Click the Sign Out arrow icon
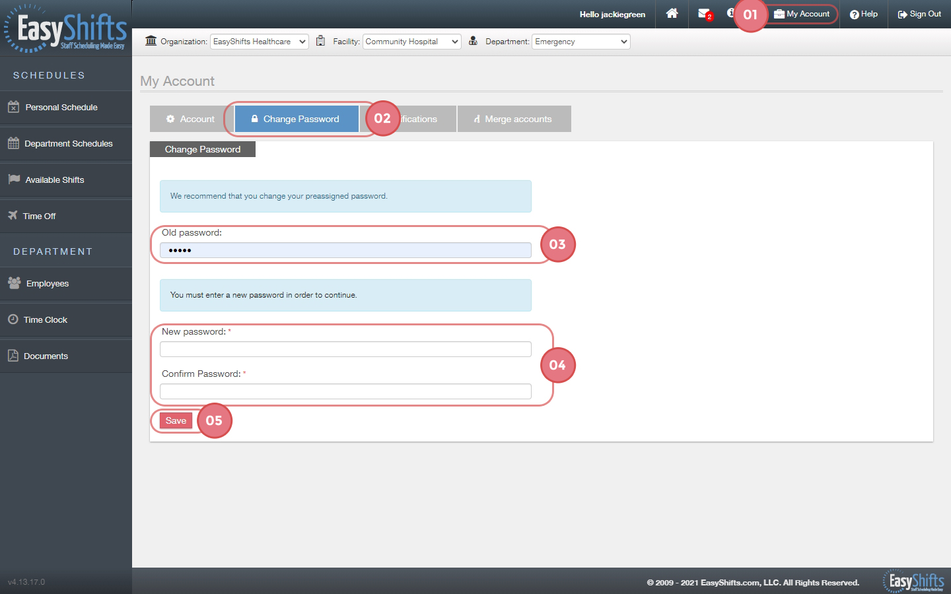Screen dimensions: 951x594 (x=903, y=15)
